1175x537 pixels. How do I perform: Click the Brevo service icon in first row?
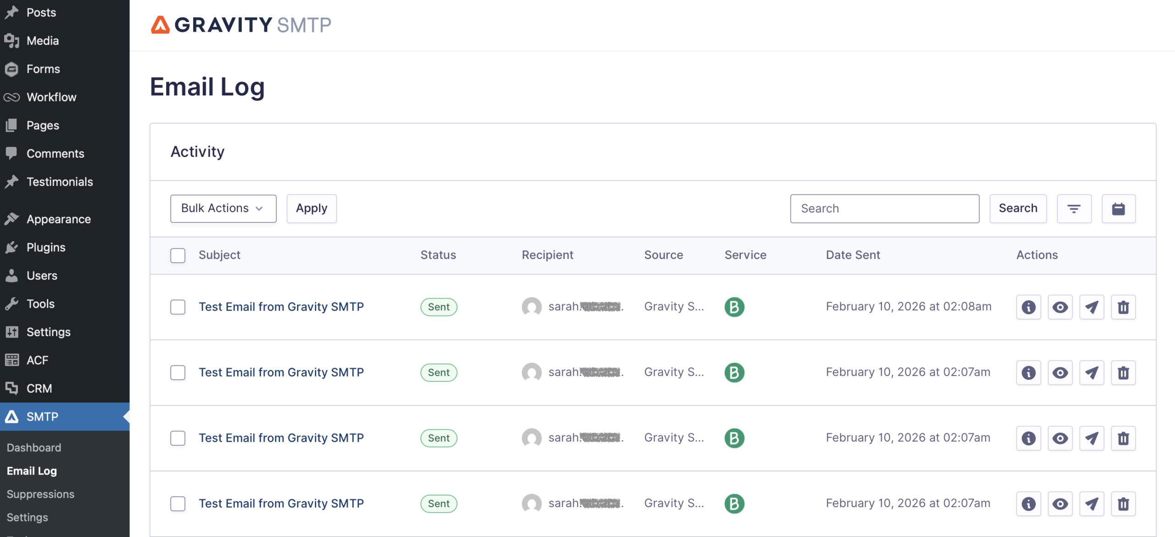pos(734,307)
